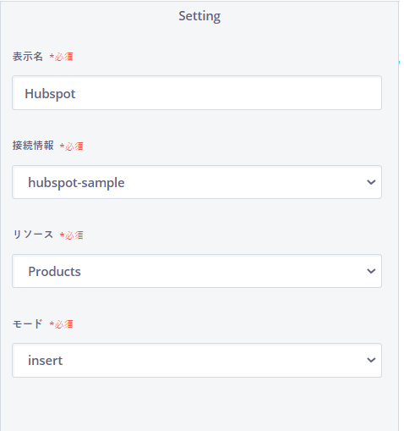This screenshot has width=404, height=431.
Task: Click the insert selected value text
Action: [46, 361]
